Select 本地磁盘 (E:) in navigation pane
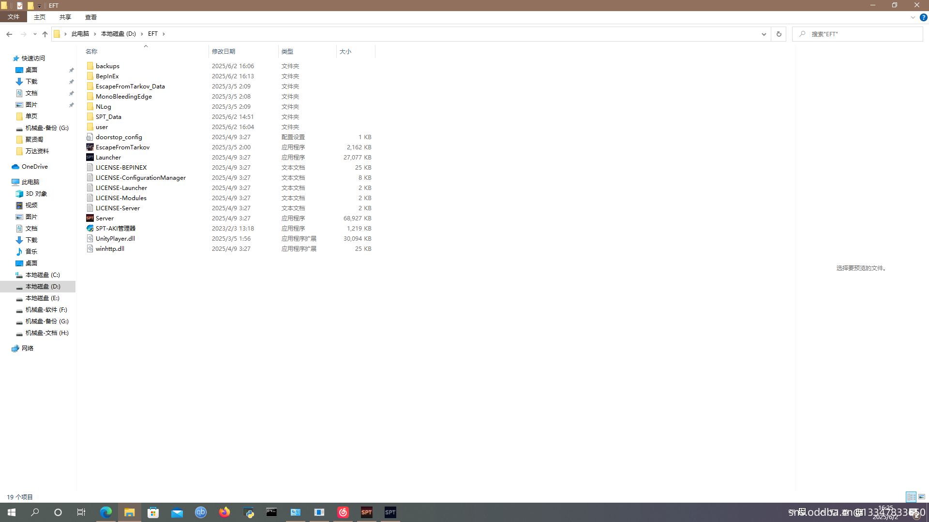This screenshot has width=929, height=522. (43, 298)
